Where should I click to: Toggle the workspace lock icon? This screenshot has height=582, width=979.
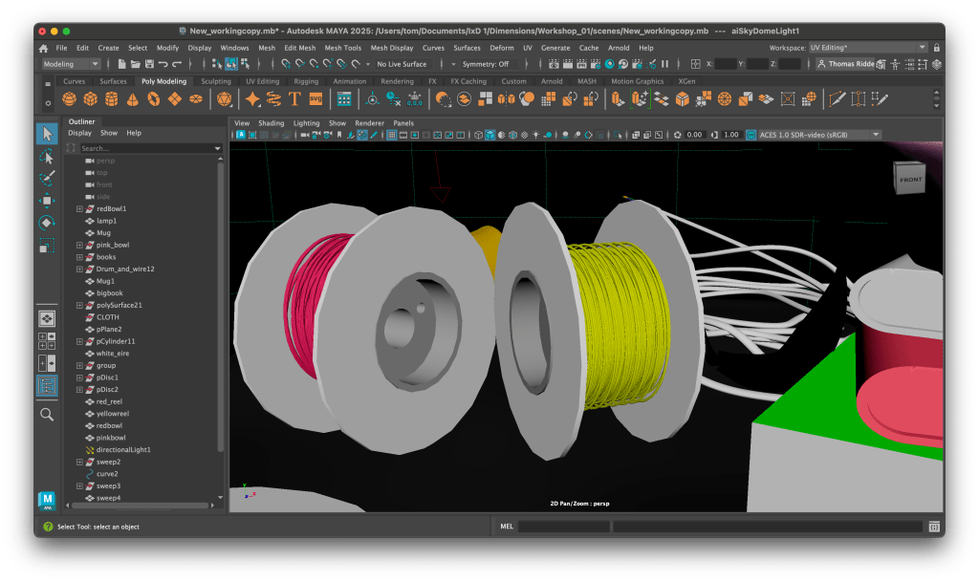click(936, 48)
